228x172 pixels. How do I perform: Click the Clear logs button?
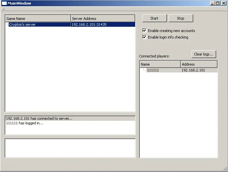coord(203,54)
